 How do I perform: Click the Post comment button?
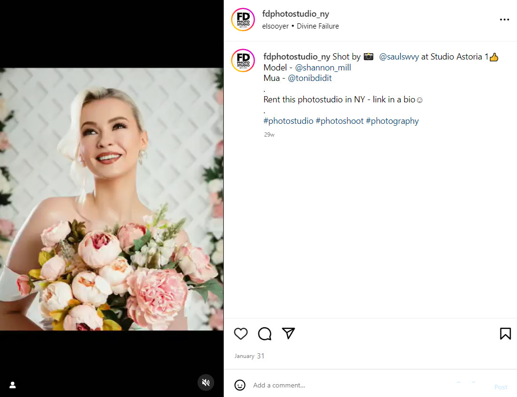pos(500,387)
